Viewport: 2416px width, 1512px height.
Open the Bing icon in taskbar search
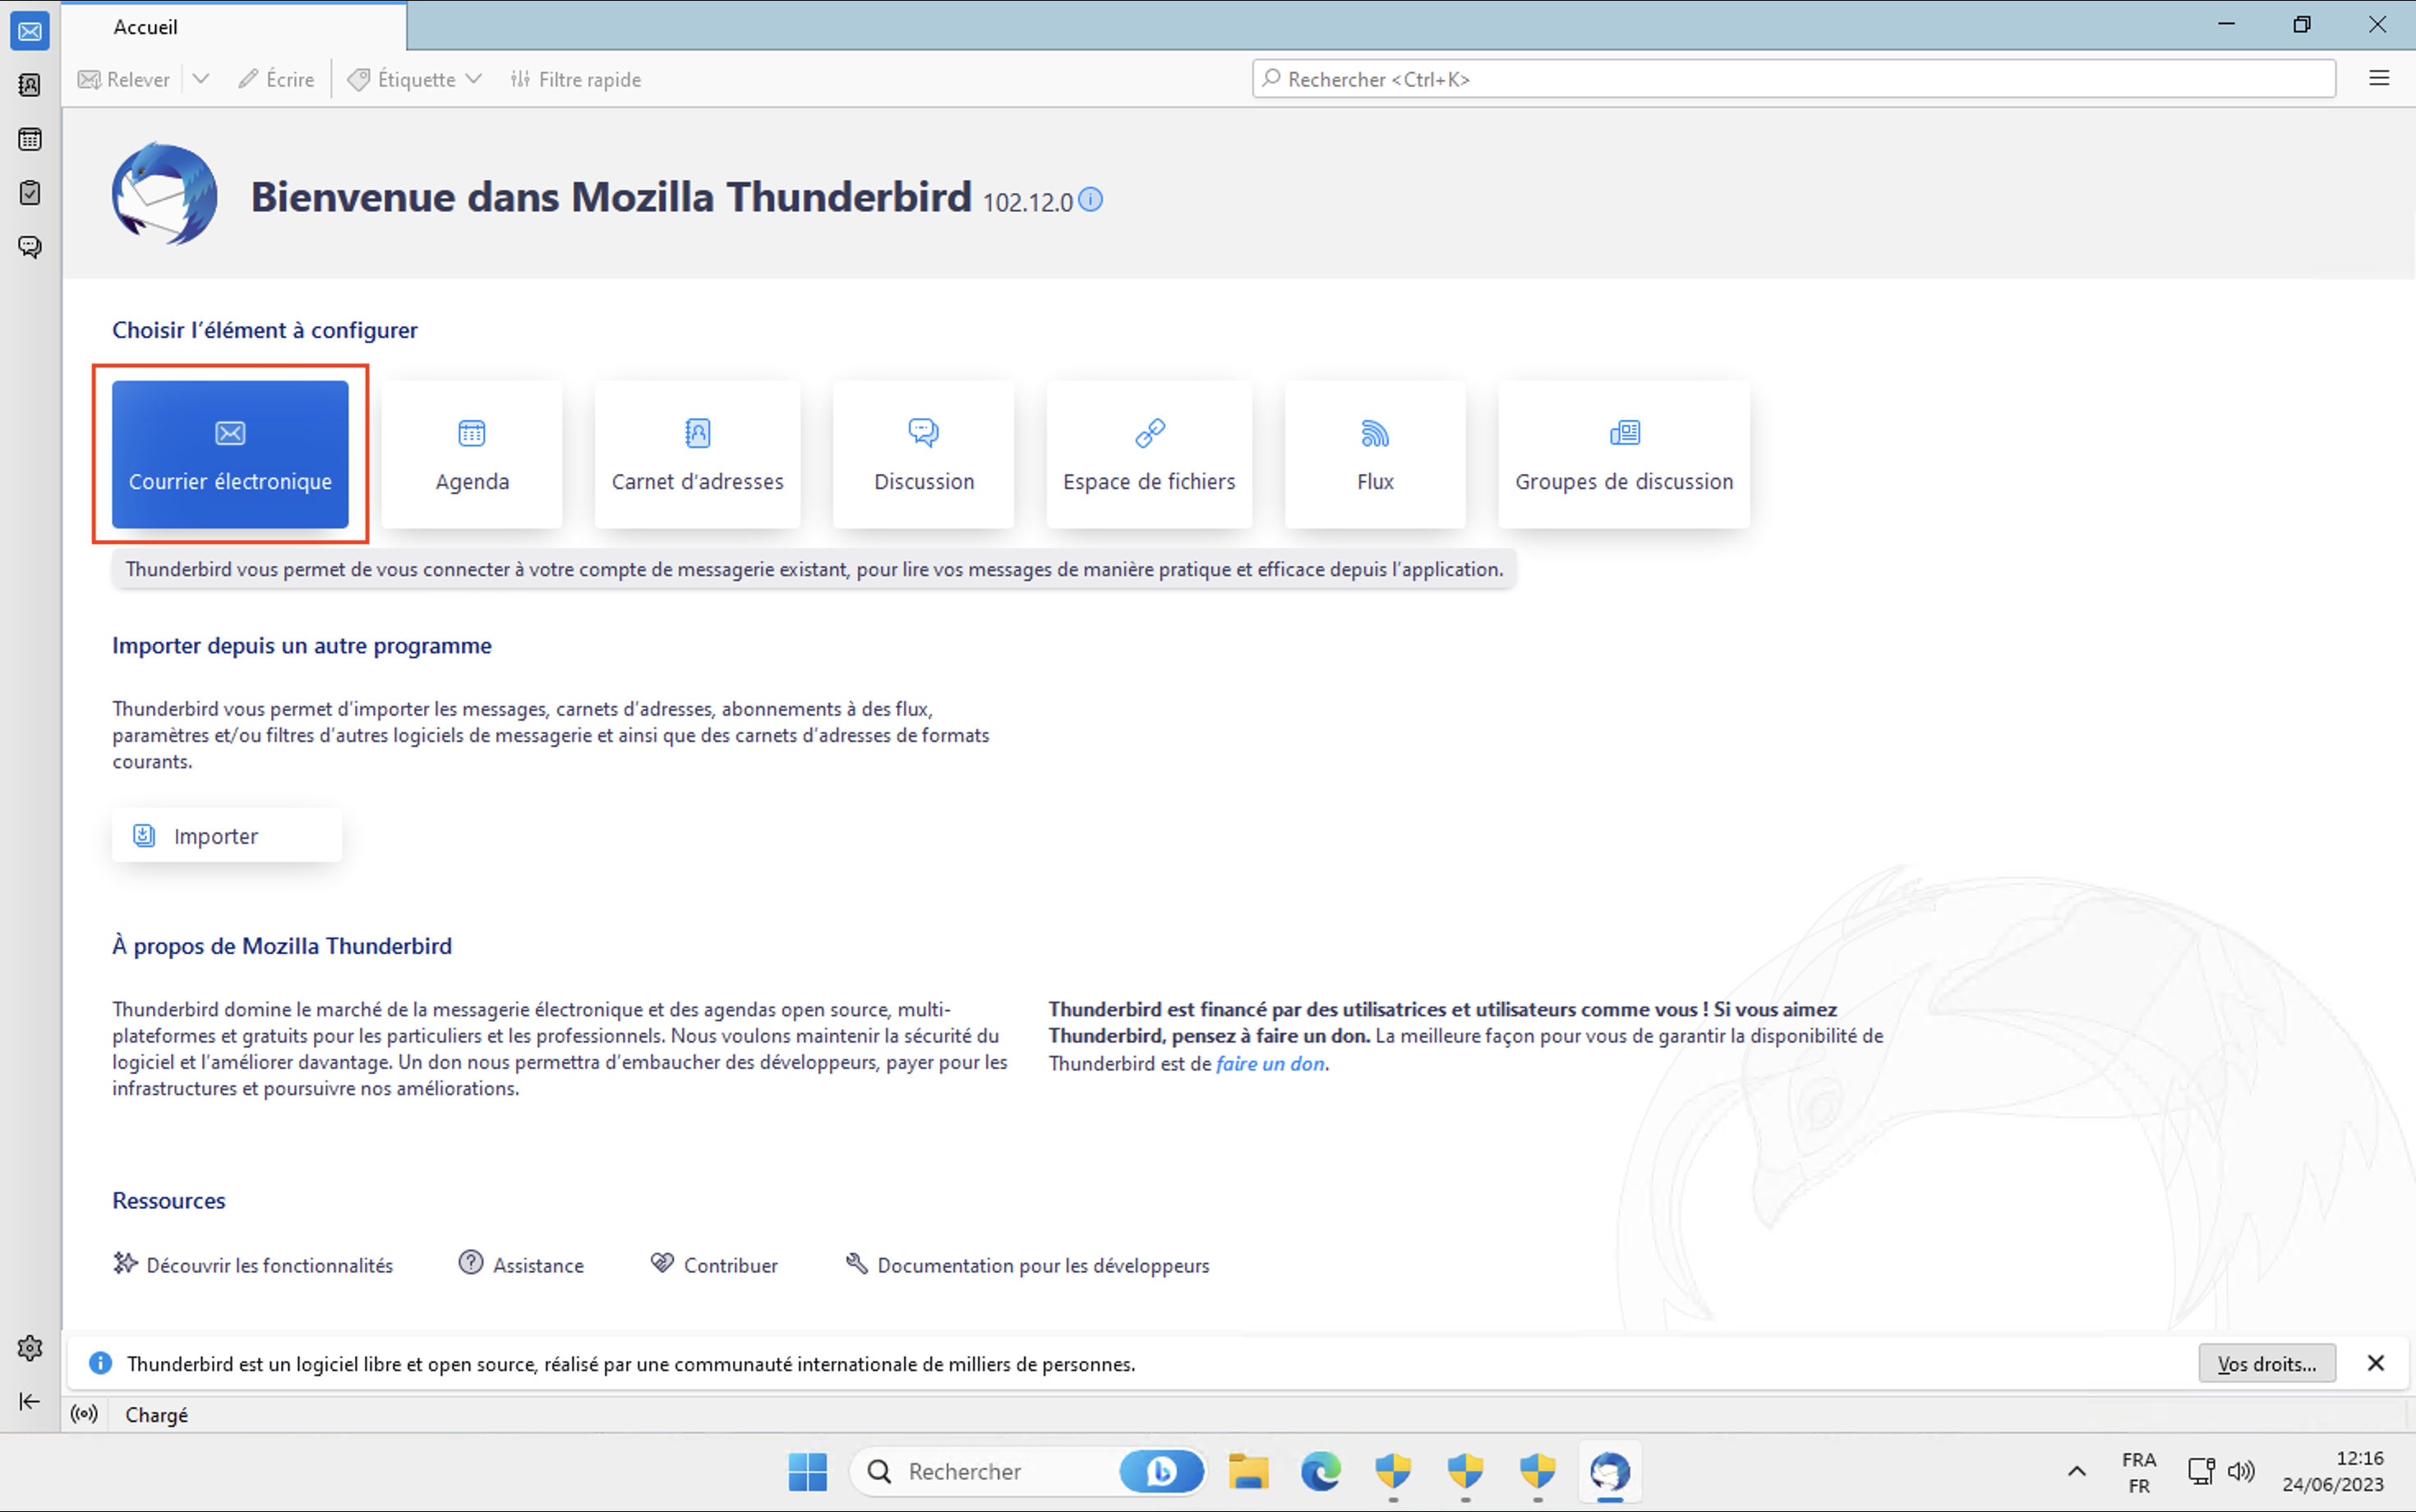click(x=1160, y=1472)
